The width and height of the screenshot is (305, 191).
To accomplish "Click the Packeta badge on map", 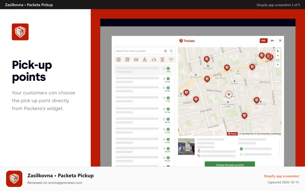I will click(232, 134).
